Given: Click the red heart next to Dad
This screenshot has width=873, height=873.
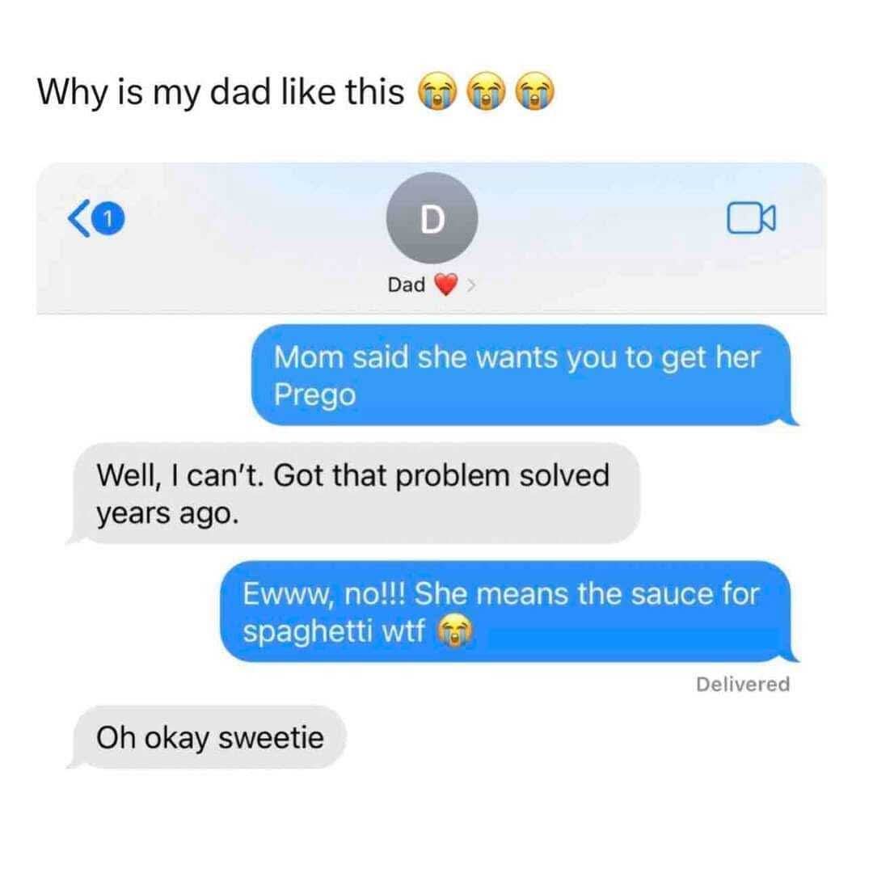Looking at the screenshot, I should (445, 285).
